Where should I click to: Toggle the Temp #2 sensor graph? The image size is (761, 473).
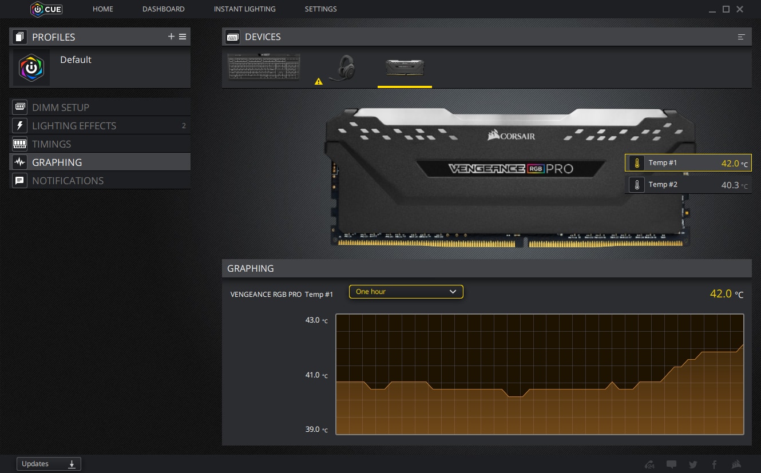coord(688,185)
